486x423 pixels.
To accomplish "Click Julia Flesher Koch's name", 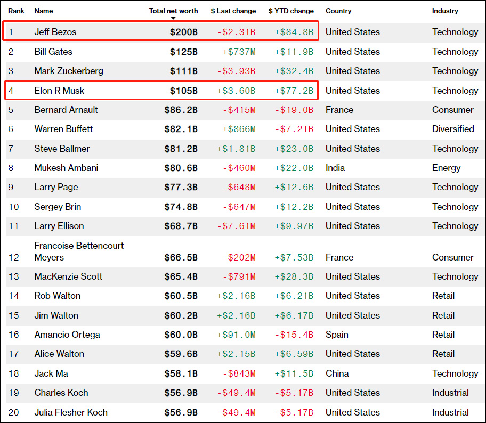I will [71, 412].
